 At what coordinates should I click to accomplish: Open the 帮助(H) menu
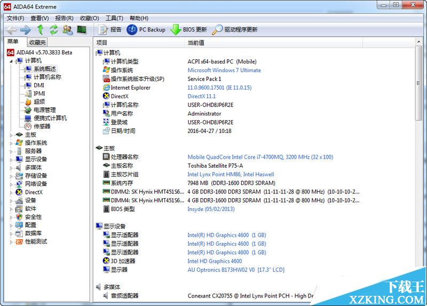click(139, 18)
